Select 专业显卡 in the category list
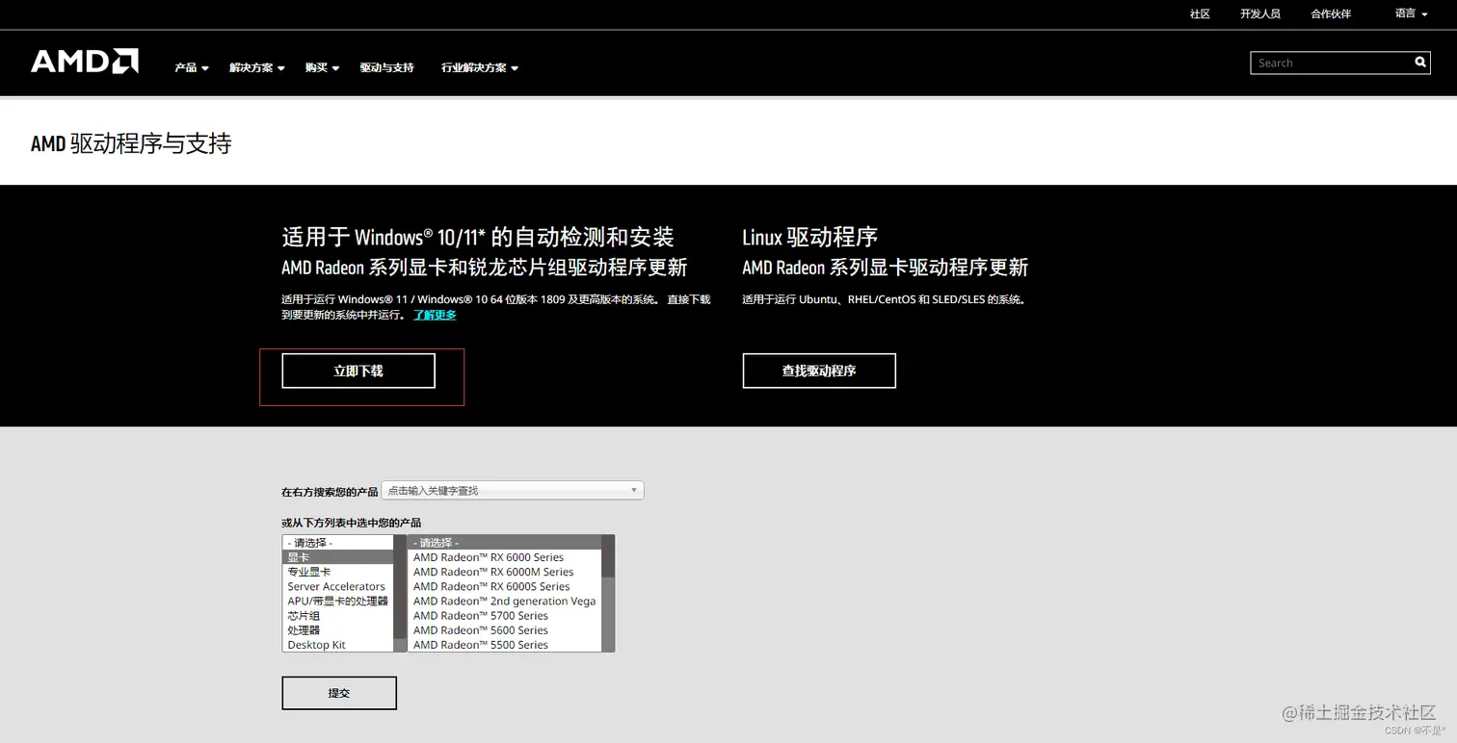The image size is (1457, 743). (337, 572)
